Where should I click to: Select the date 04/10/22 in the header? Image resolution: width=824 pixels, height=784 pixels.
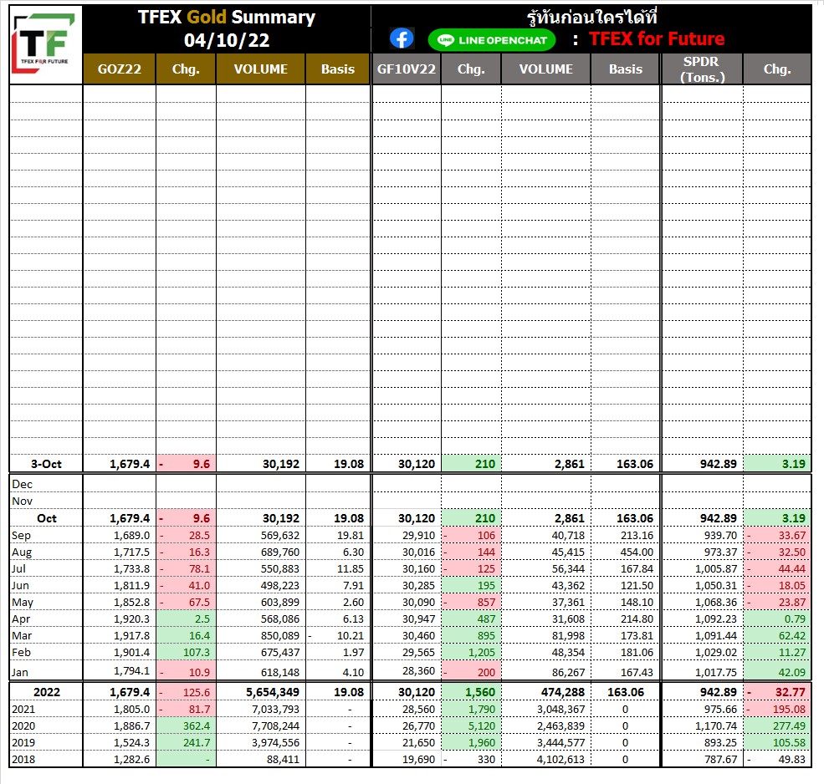[x=227, y=40]
